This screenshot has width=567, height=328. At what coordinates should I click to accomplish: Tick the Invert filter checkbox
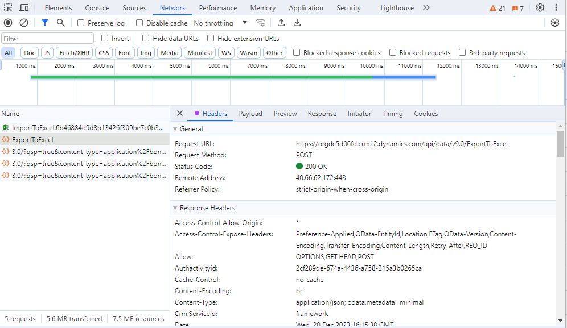coord(105,38)
